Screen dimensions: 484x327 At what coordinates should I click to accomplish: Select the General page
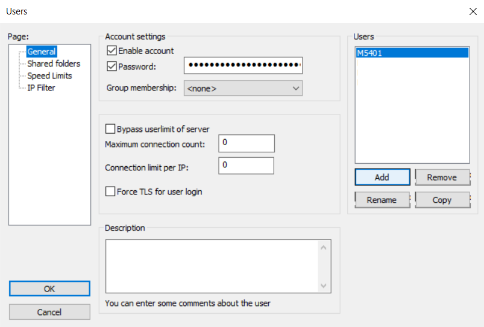[x=42, y=52]
